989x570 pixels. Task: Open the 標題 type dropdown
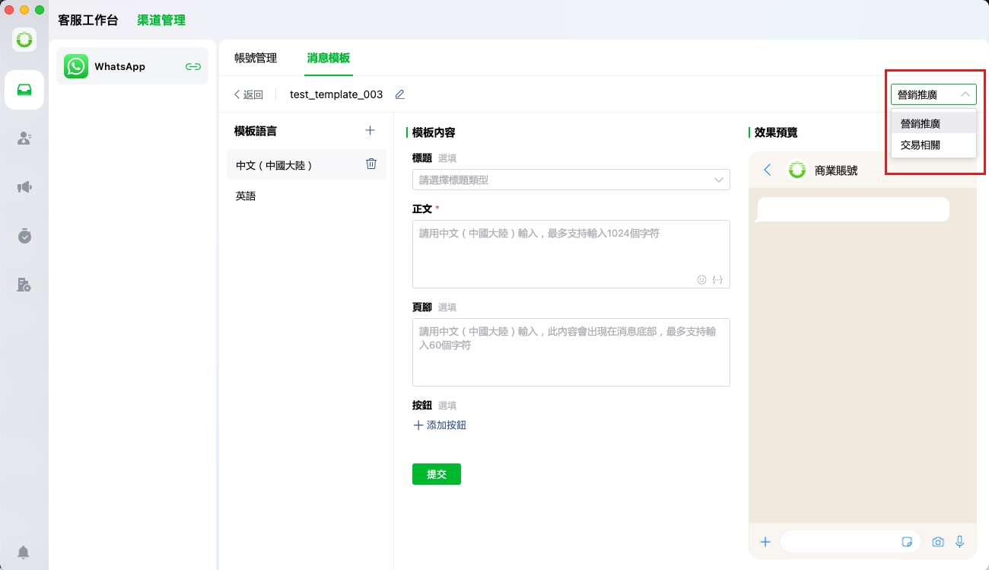point(571,180)
